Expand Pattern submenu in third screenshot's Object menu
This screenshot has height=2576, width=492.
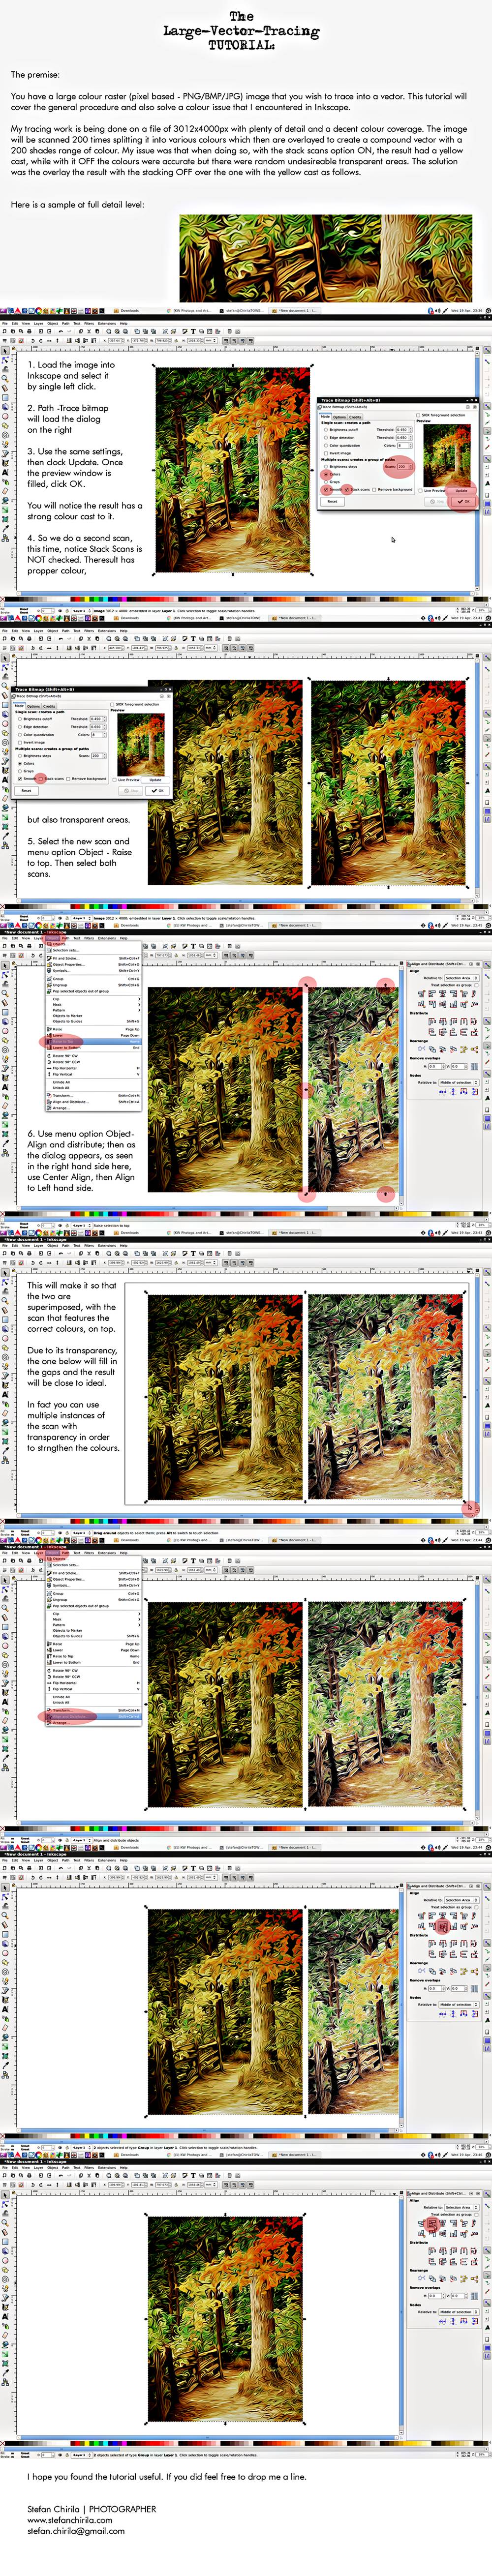95,1010
